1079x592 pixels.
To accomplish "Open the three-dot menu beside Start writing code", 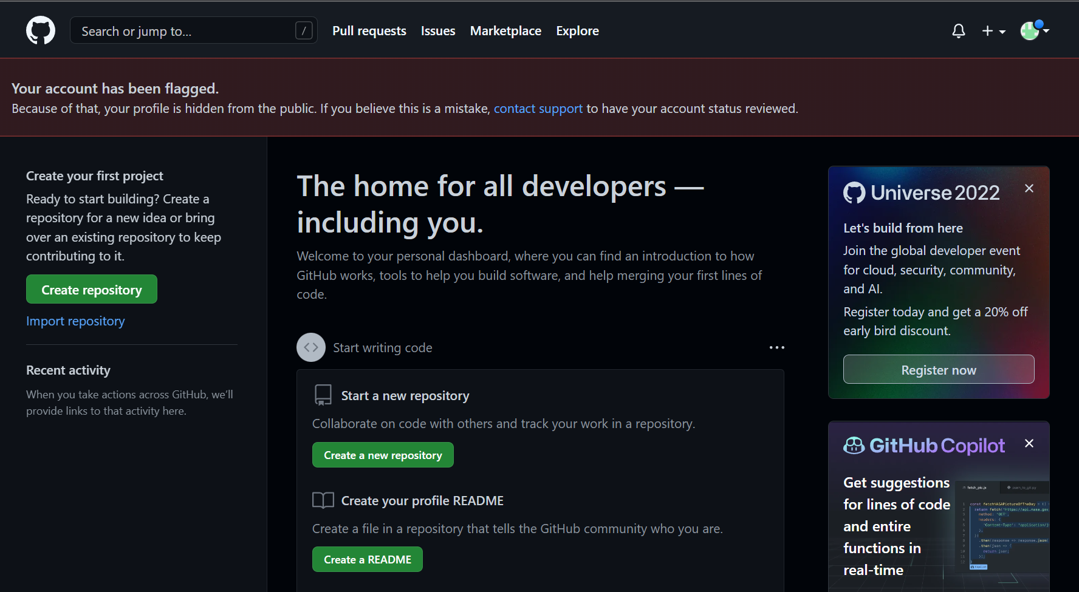I will coord(776,347).
